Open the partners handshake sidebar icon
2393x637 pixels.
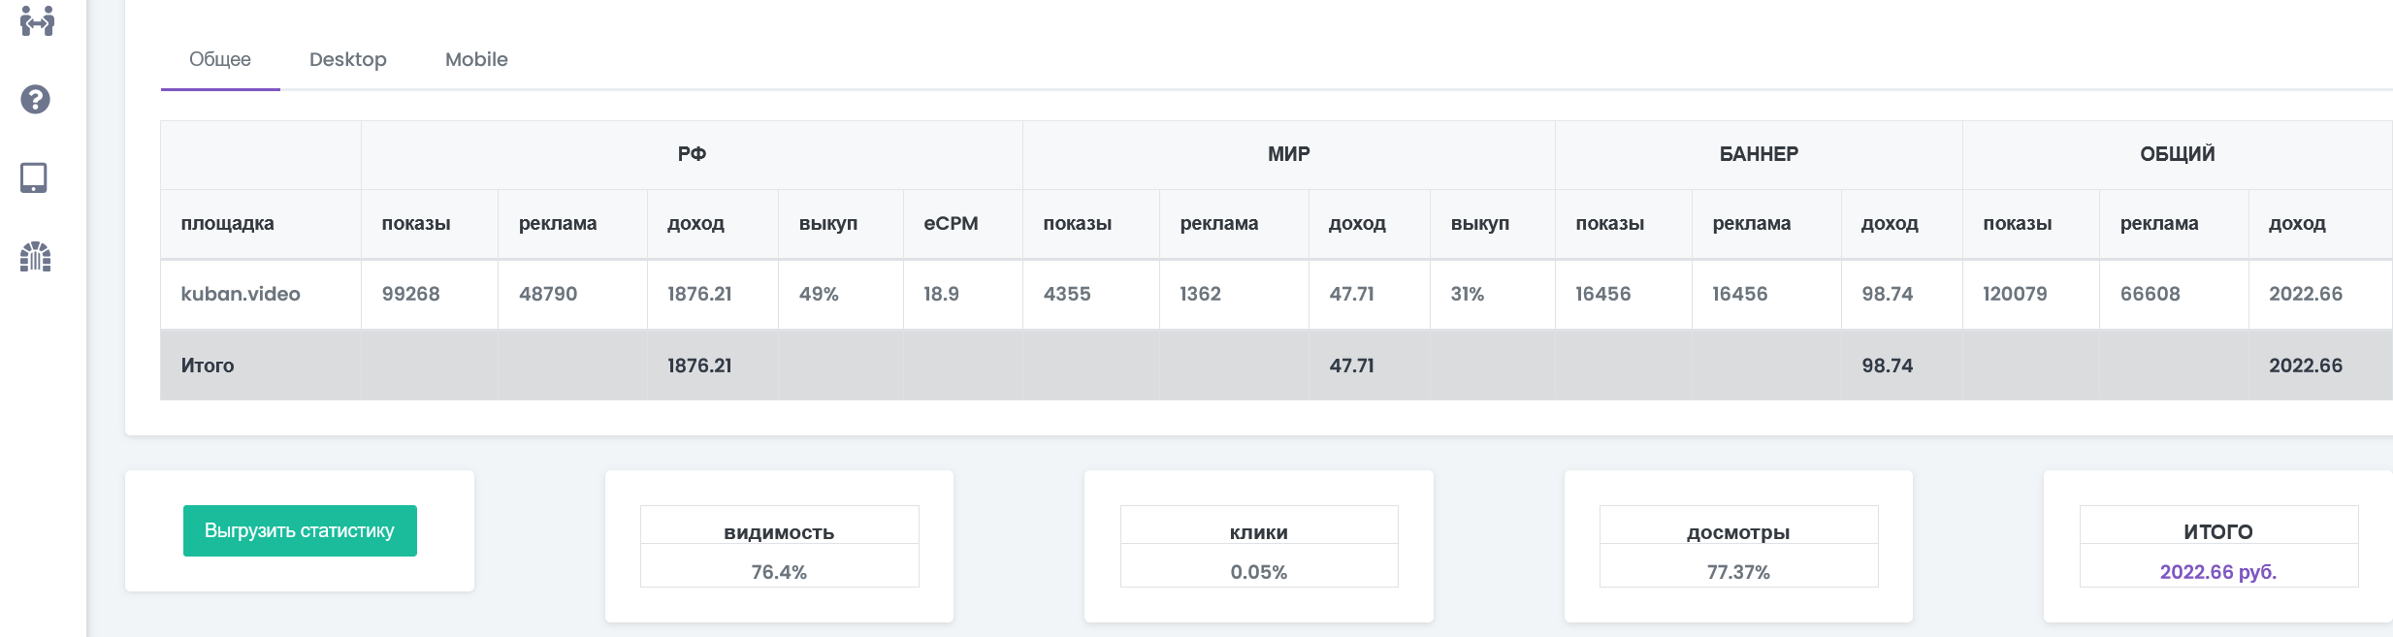(x=37, y=20)
